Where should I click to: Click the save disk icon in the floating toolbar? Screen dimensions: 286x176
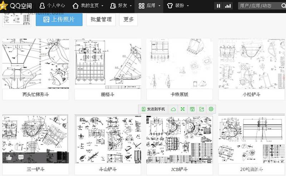(192, 109)
